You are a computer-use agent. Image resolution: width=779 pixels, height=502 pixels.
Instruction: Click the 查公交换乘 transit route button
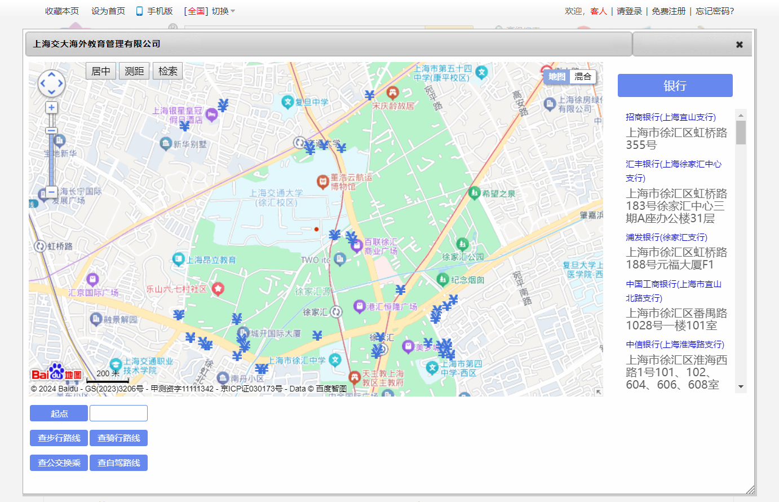(x=59, y=463)
